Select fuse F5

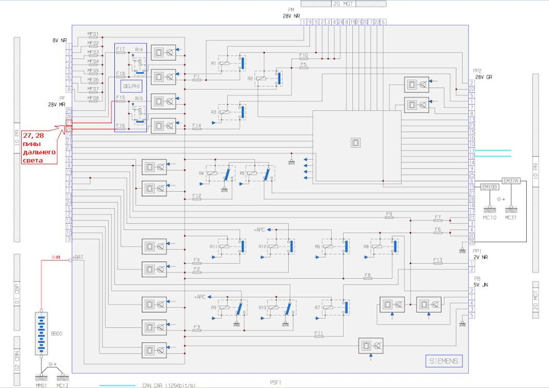pyautogui.click(x=304, y=68)
